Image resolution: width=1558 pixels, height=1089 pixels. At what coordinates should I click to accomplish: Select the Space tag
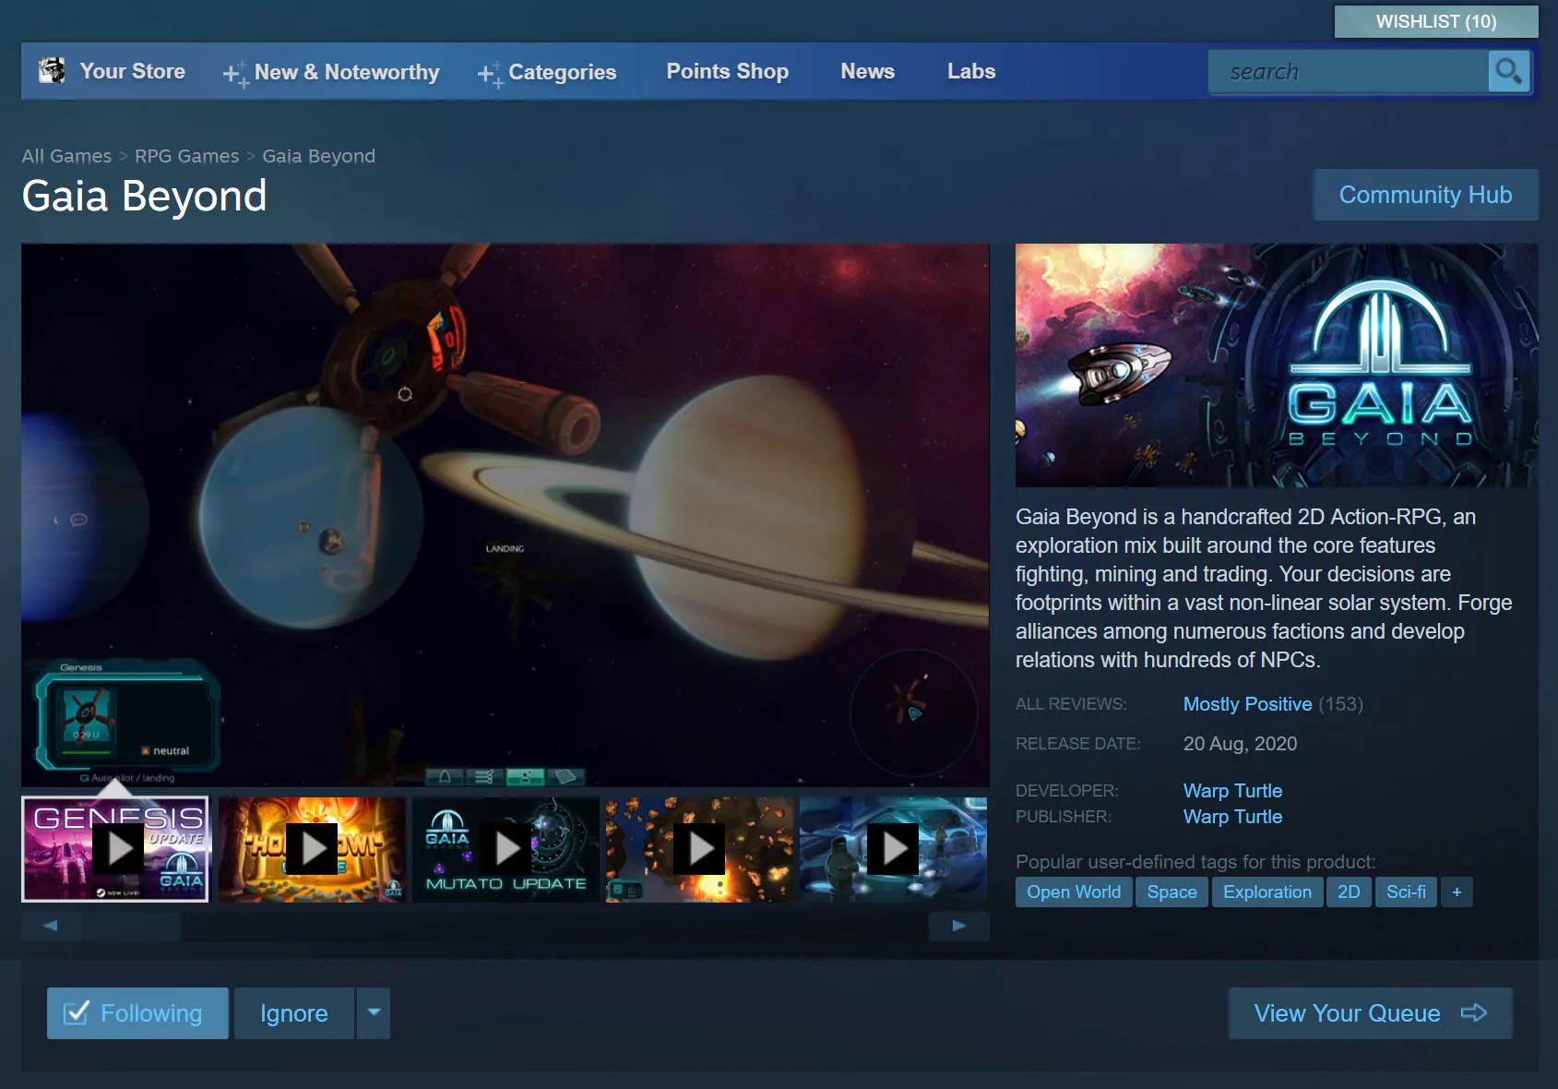(1171, 892)
